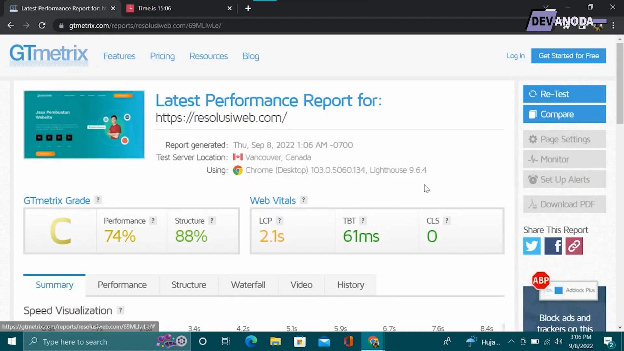Image resolution: width=624 pixels, height=351 pixels.
Task: Open Mail app from taskbar
Action: click(x=324, y=342)
